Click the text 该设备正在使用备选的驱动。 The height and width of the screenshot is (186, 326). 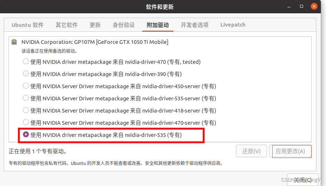(50, 51)
